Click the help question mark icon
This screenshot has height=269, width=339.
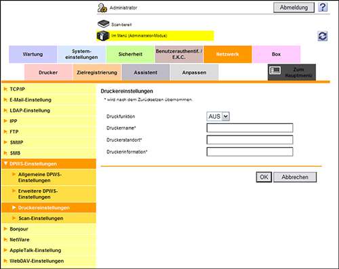[323, 7]
